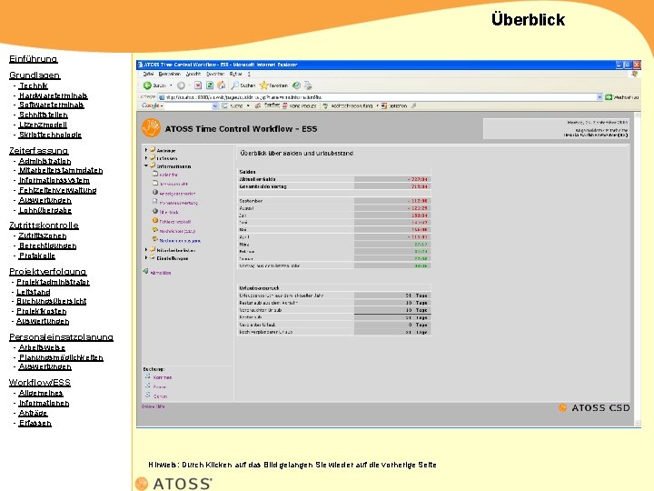
Task: Click the Einstellungen folder icon in tree
Action: point(153,257)
